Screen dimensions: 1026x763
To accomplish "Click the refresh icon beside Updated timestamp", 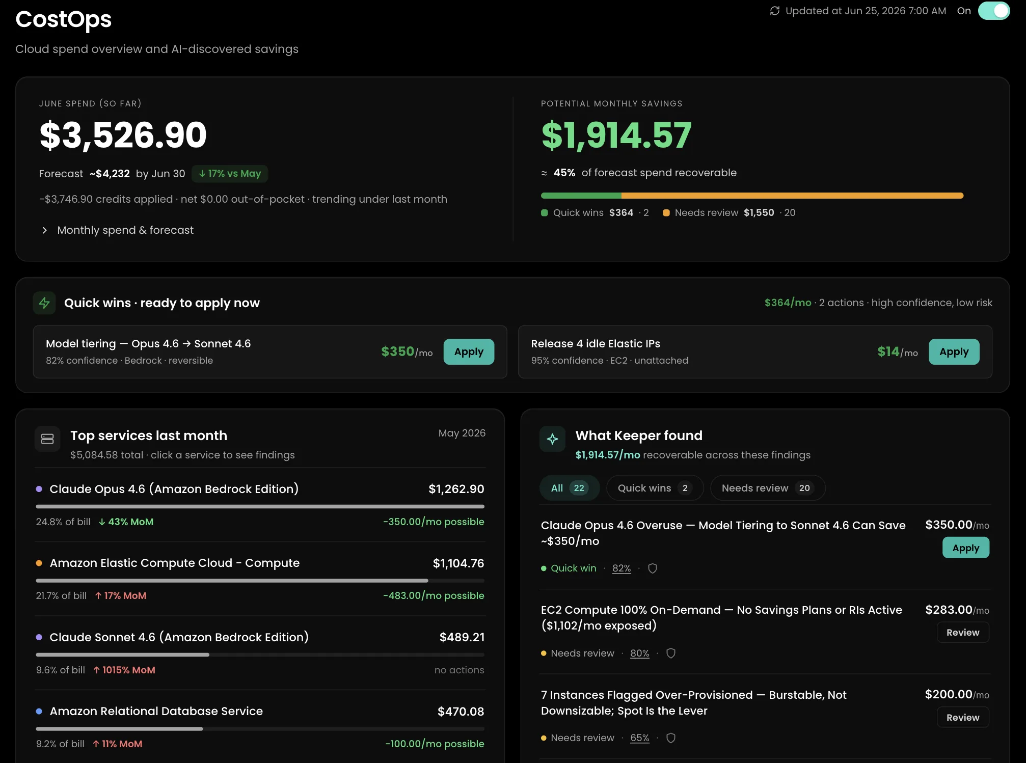I will (x=774, y=11).
